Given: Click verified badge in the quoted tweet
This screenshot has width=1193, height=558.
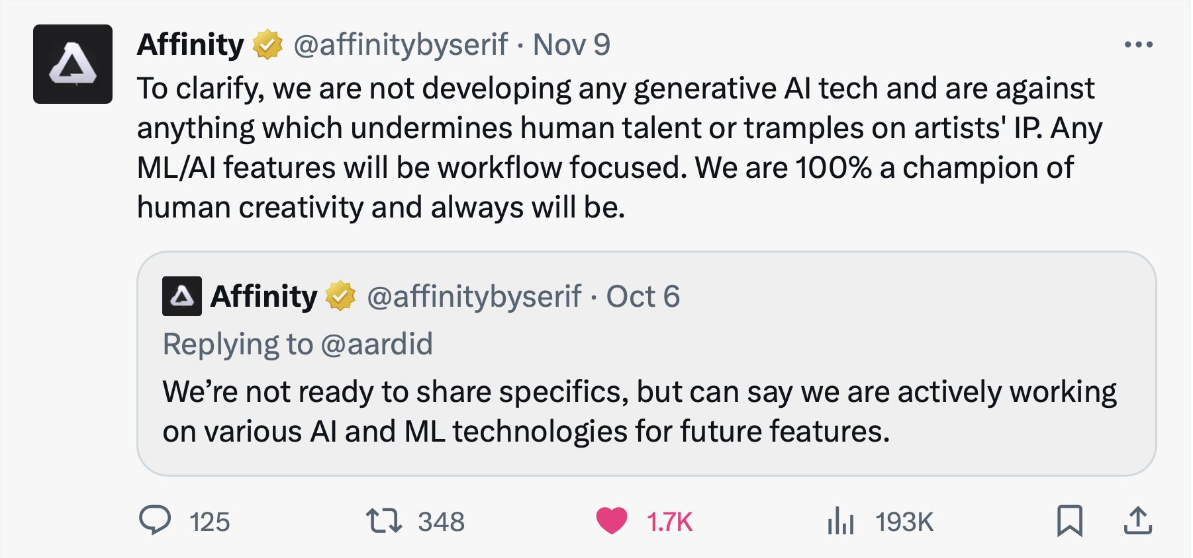Looking at the screenshot, I should [x=340, y=296].
